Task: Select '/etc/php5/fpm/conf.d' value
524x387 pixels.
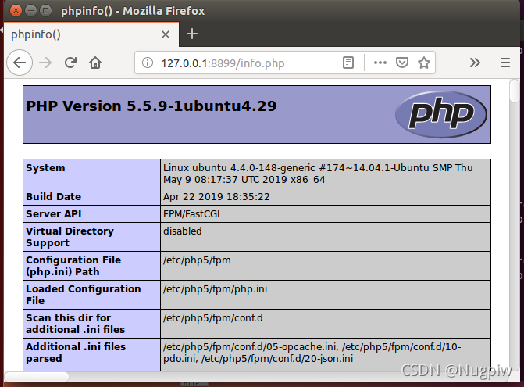Action: (x=213, y=317)
